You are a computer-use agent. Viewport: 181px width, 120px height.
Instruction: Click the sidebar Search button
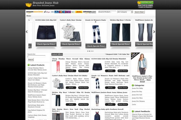click(x=31, y=59)
